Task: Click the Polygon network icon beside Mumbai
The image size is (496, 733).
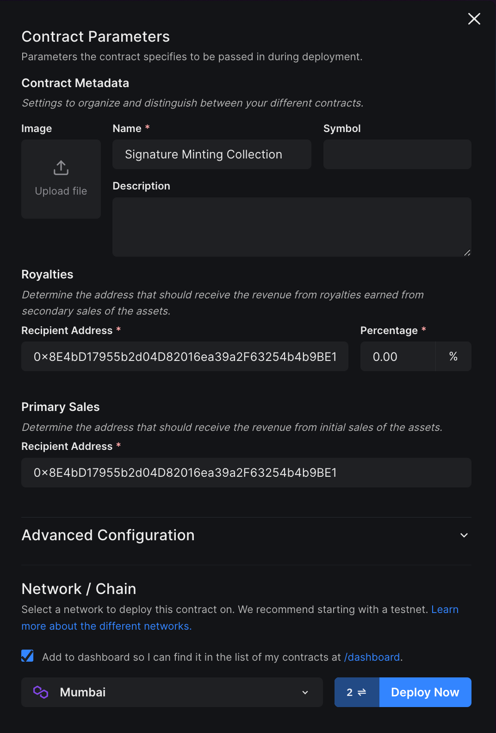Action: 41,692
